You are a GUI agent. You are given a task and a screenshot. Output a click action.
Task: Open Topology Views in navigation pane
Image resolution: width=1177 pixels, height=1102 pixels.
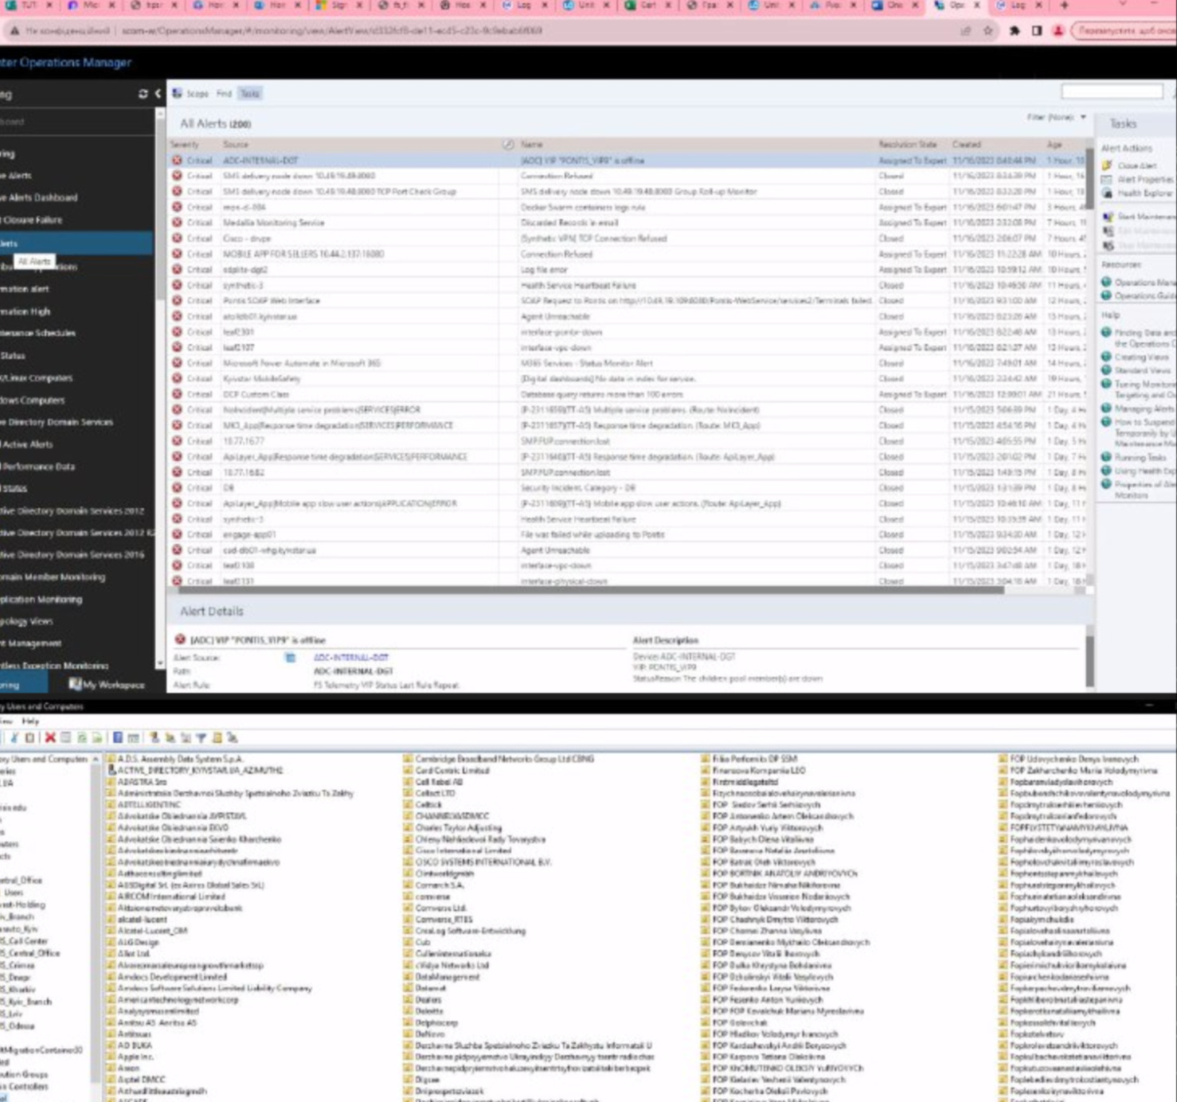27,621
